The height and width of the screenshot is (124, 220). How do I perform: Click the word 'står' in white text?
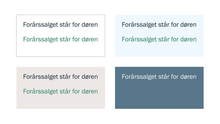pos(164,77)
